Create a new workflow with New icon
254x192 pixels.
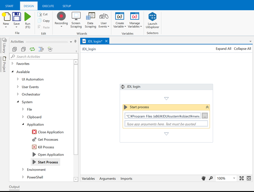pos(6,17)
